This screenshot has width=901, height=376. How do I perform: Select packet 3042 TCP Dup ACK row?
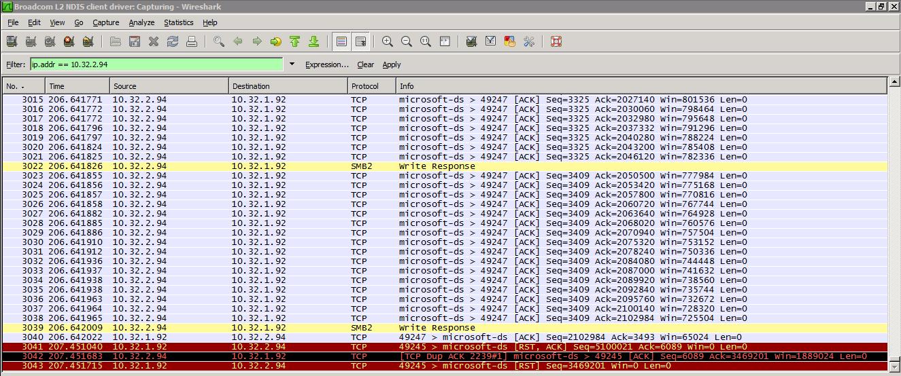[445, 356]
